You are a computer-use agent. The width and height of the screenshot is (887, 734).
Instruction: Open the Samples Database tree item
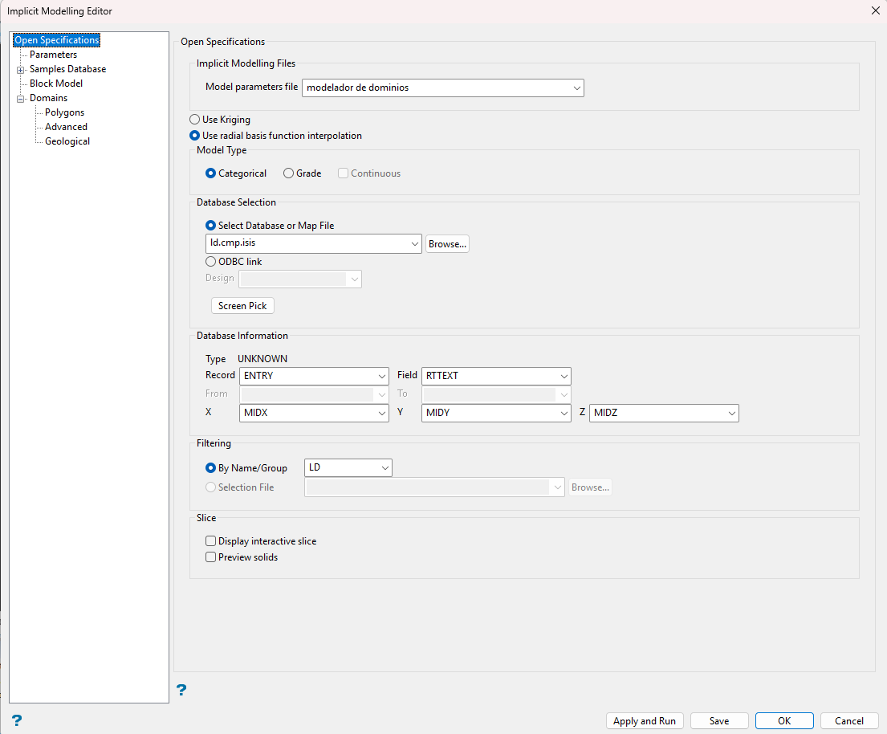(x=68, y=69)
